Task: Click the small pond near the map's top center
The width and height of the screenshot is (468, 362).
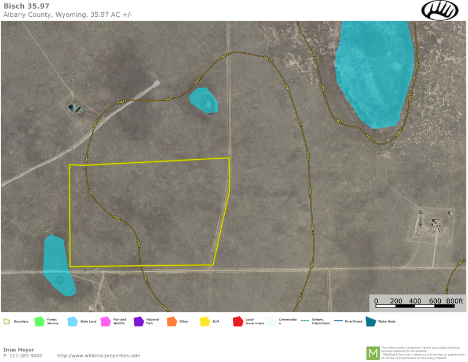Action: tap(204, 100)
